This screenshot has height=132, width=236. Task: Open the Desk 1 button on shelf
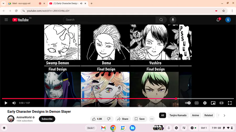click(91, 128)
